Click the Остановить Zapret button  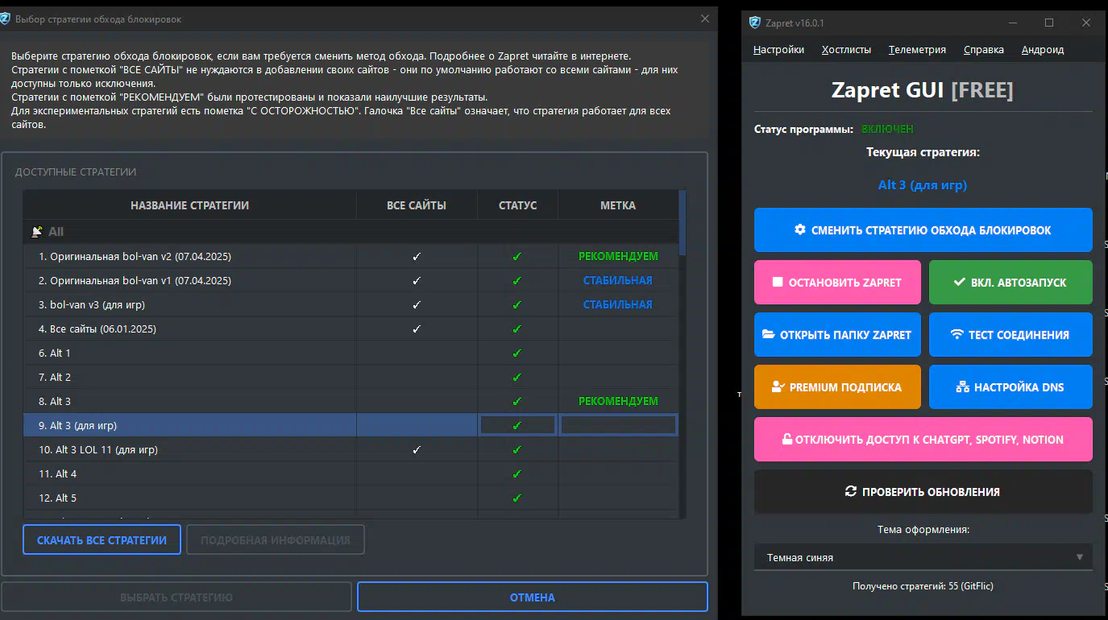pyautogui.click(x=837, y=282)
